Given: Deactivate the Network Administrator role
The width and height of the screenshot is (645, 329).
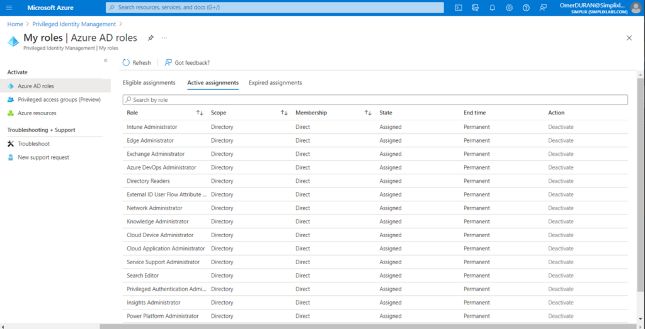Looking at the screenshot, I should pyautogui.click(x=561, y=208).
